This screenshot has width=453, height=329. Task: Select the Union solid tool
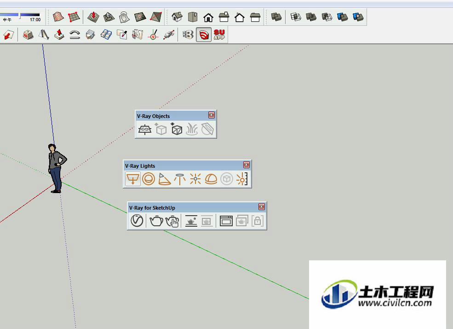coord(311,17)
